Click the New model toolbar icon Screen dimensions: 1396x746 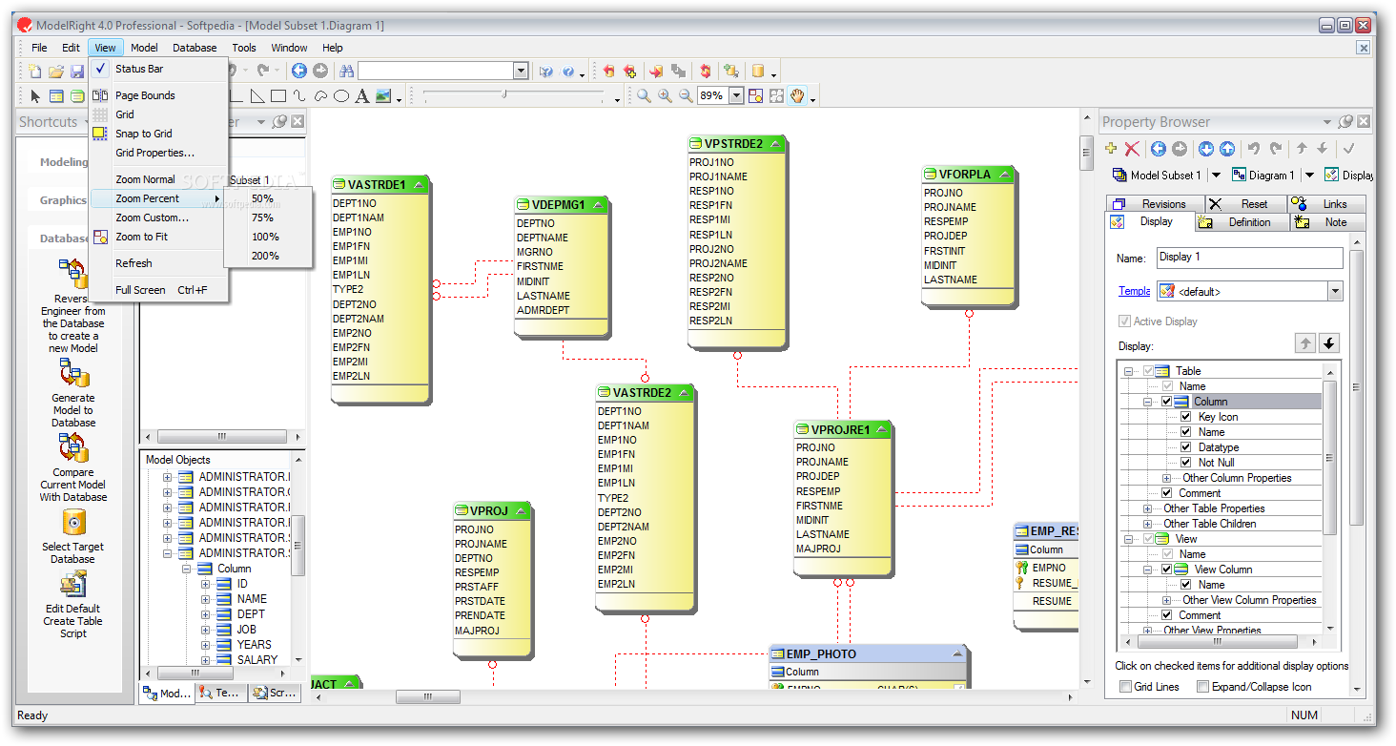pos(35,72)
